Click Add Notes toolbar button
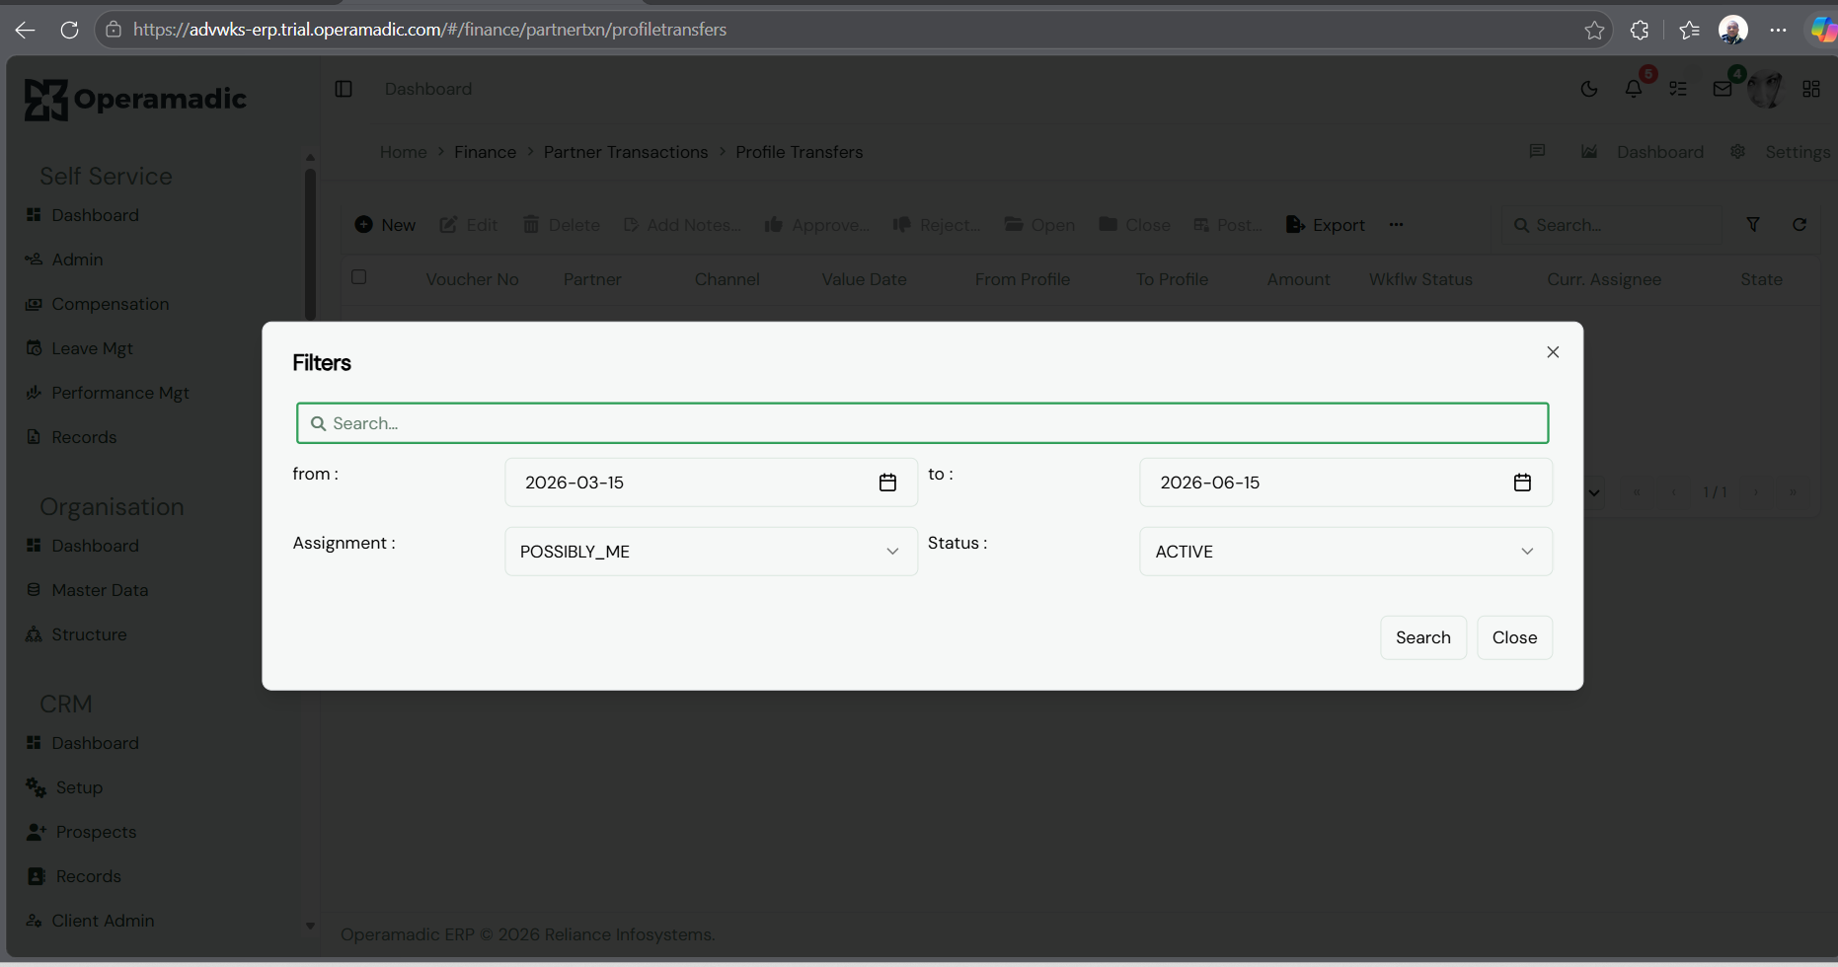 coord(682,225)
